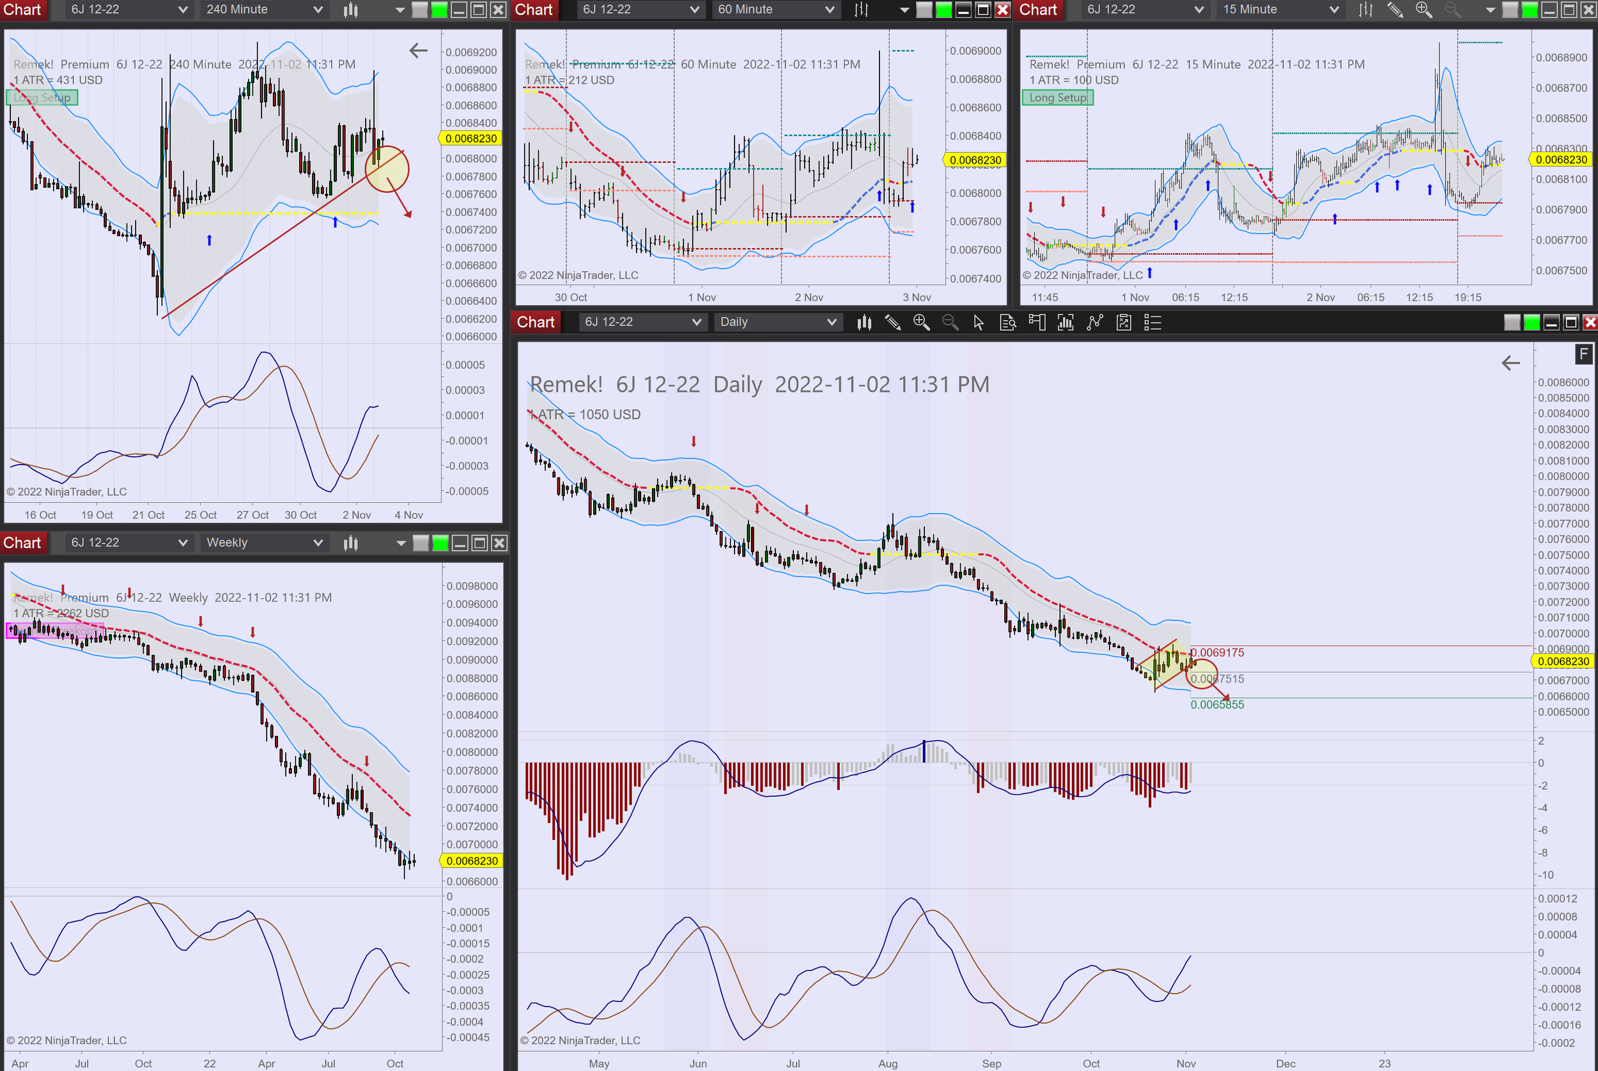
Task: Click left arrow button on 240 Minute chart
Action: (x=418, y=50)
